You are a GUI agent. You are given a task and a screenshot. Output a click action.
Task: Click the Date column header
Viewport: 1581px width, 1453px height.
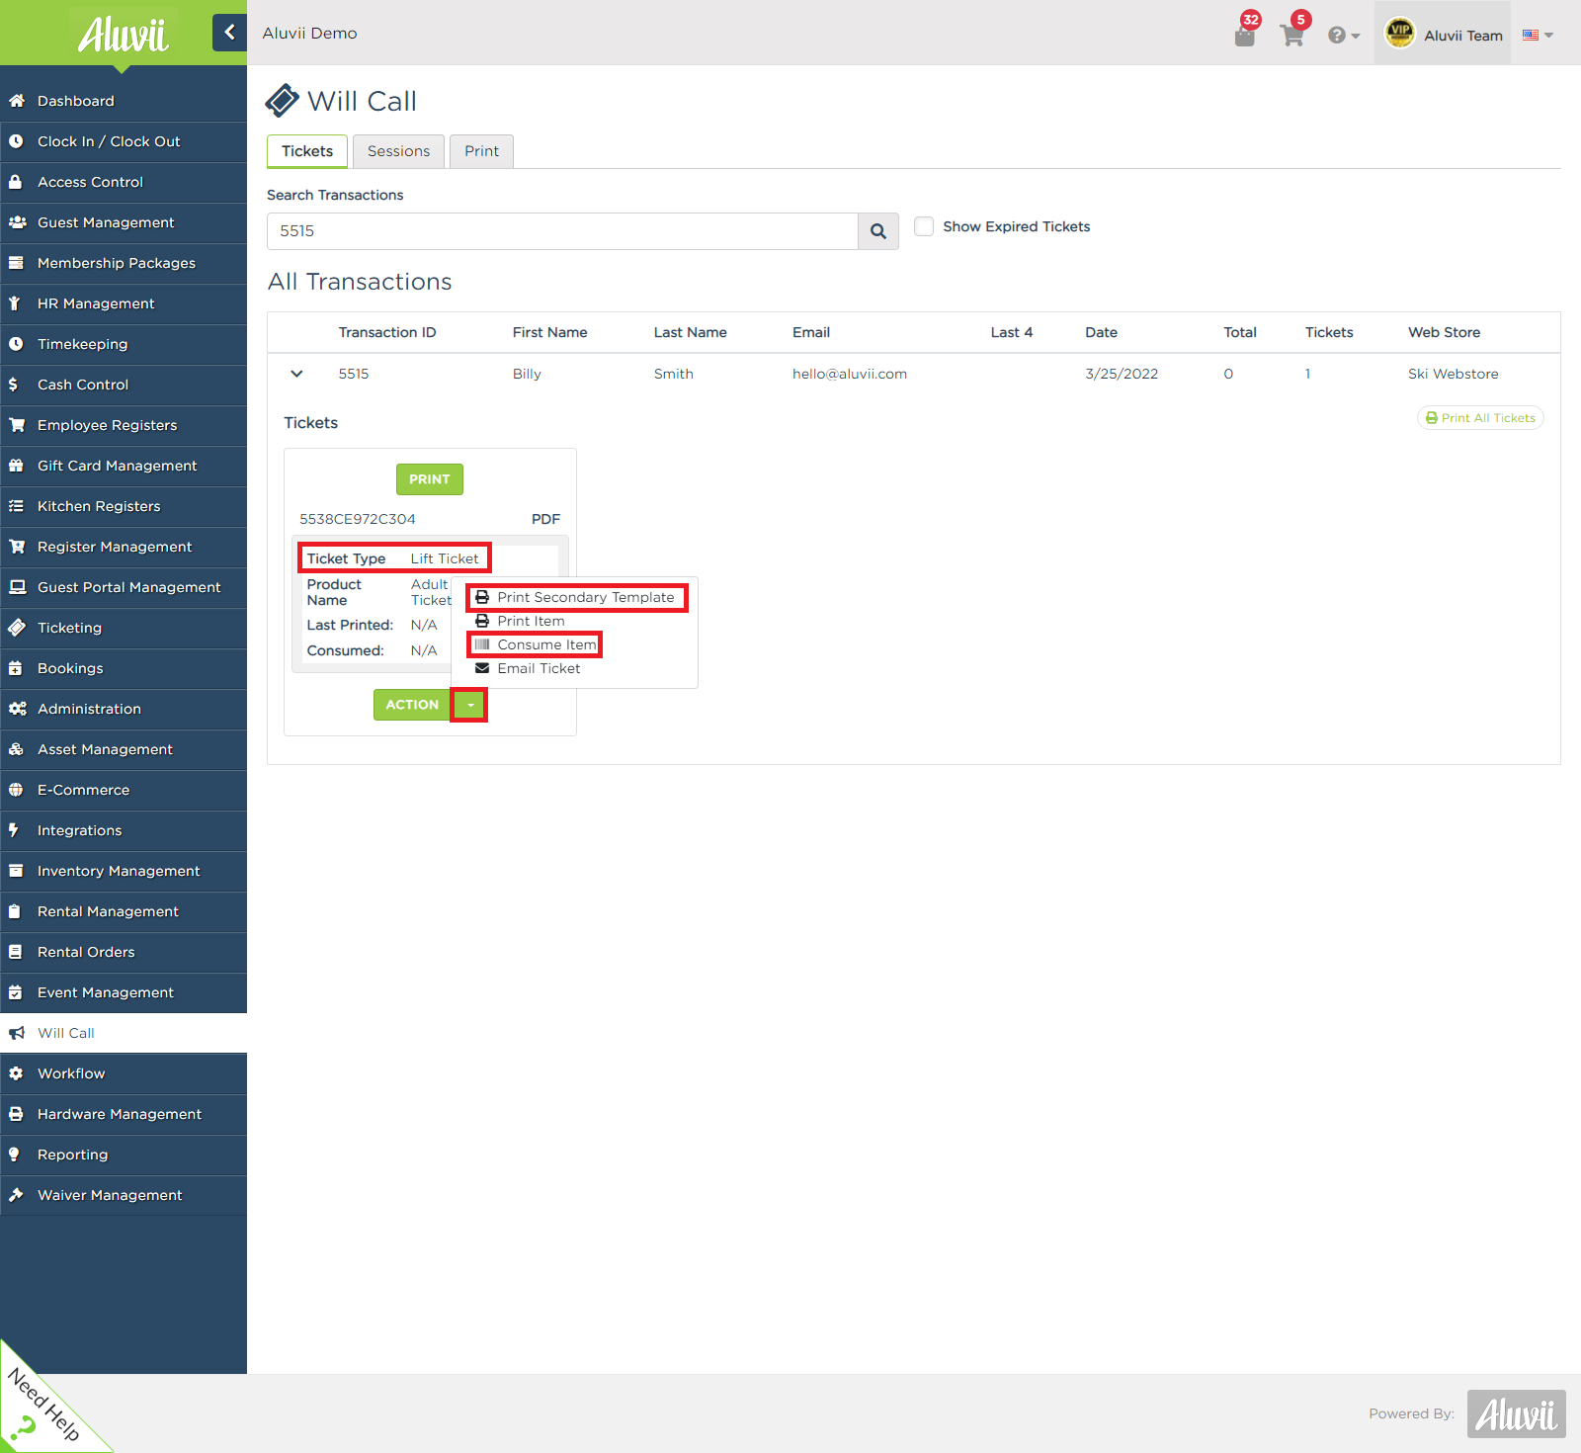(x=1101, y=332)
